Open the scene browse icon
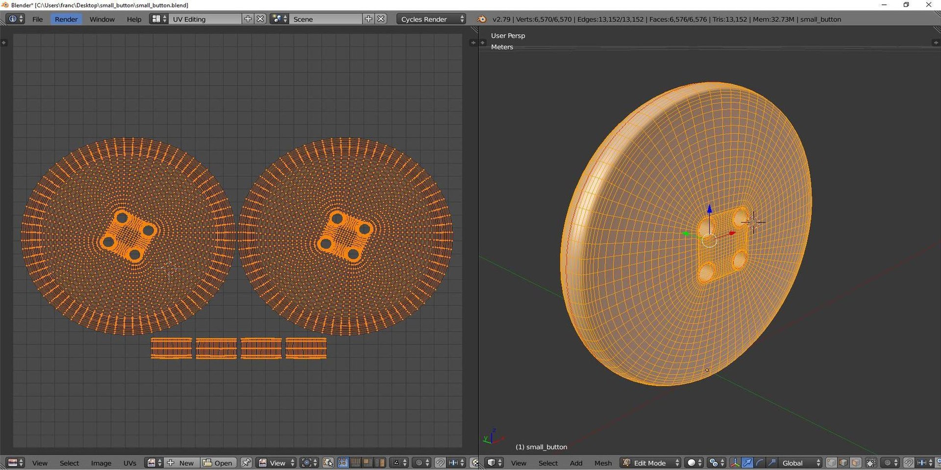This screenshot has width=941, height=470. pyautogui.click(x=279, y=19)
